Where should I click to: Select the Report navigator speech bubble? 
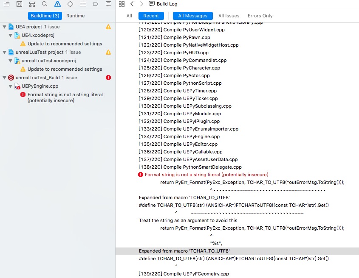(108, 4)
